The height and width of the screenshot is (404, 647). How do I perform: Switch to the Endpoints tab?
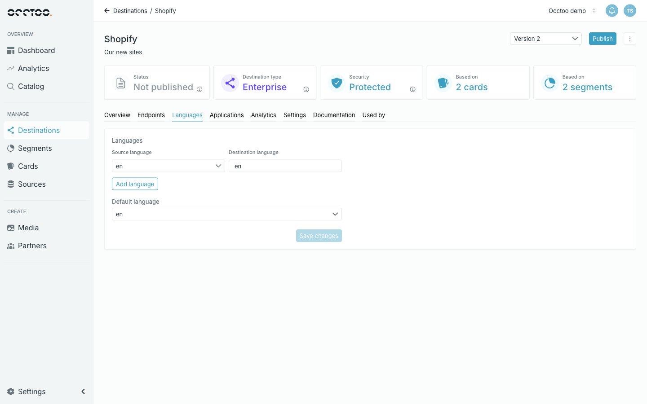tap(151, 115)
